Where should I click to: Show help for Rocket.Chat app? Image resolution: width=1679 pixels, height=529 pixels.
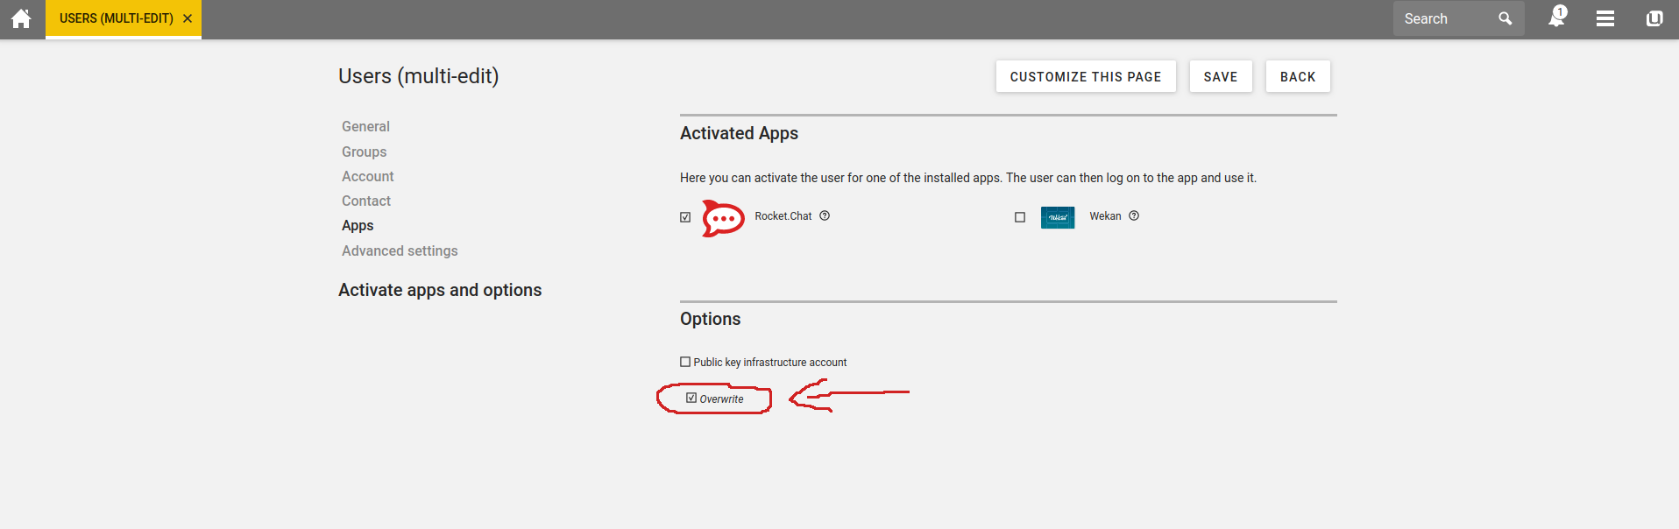tap(825, 216)
